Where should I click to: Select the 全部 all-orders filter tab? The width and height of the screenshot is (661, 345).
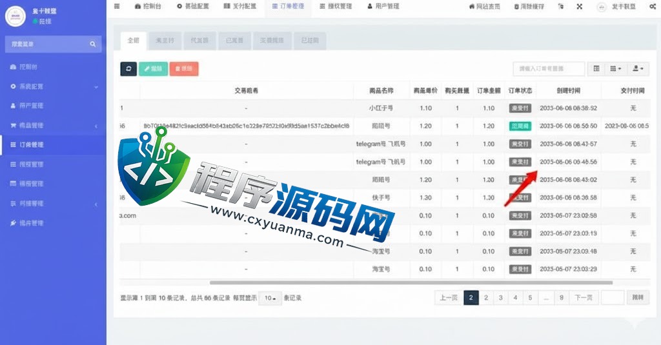[x=133, y=41]
